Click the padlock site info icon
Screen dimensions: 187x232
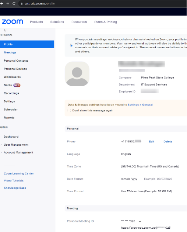[22, 4]
